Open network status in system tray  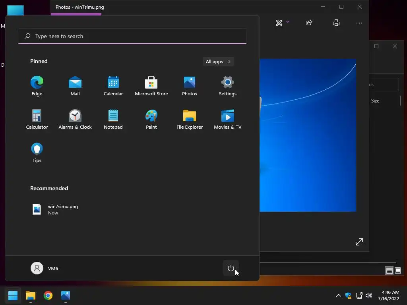pos(359,295)
